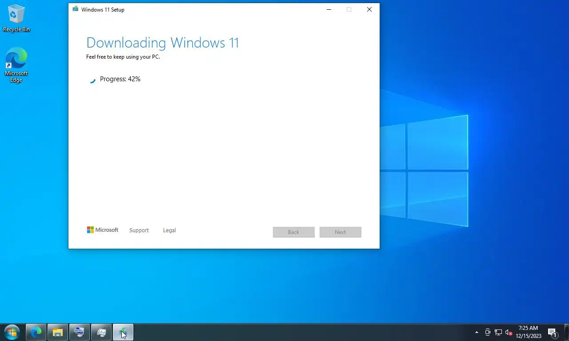Screen dimensions: 569x341
Task: Select Windows 11 Setup taskbar button
Action: 123,332
